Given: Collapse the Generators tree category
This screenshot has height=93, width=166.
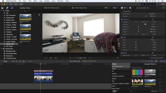Looking at the screenshot, I should 1,49.
